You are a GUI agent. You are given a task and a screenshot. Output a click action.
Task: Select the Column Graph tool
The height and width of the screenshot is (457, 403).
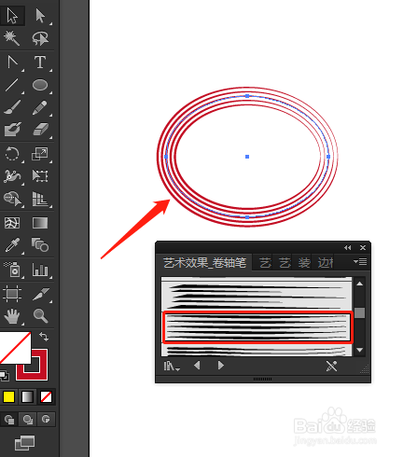[x=40, y=270]
